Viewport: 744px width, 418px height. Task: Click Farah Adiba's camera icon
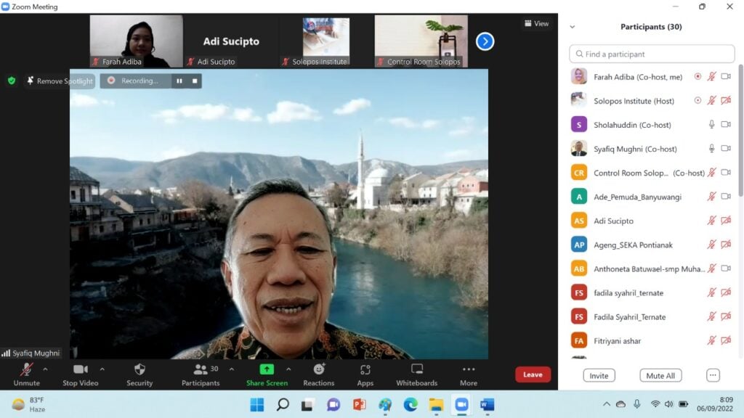pos(726,76)
